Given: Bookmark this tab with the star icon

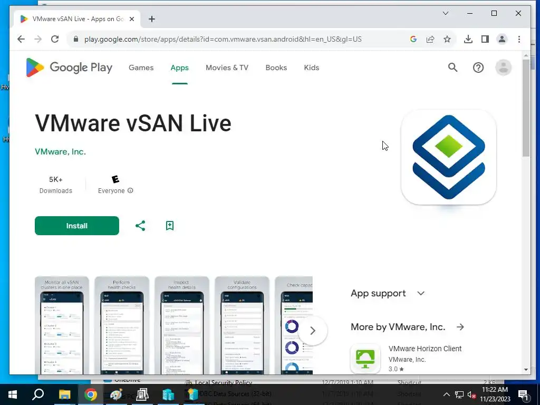Looking at the screenshot, I should 447,39.
